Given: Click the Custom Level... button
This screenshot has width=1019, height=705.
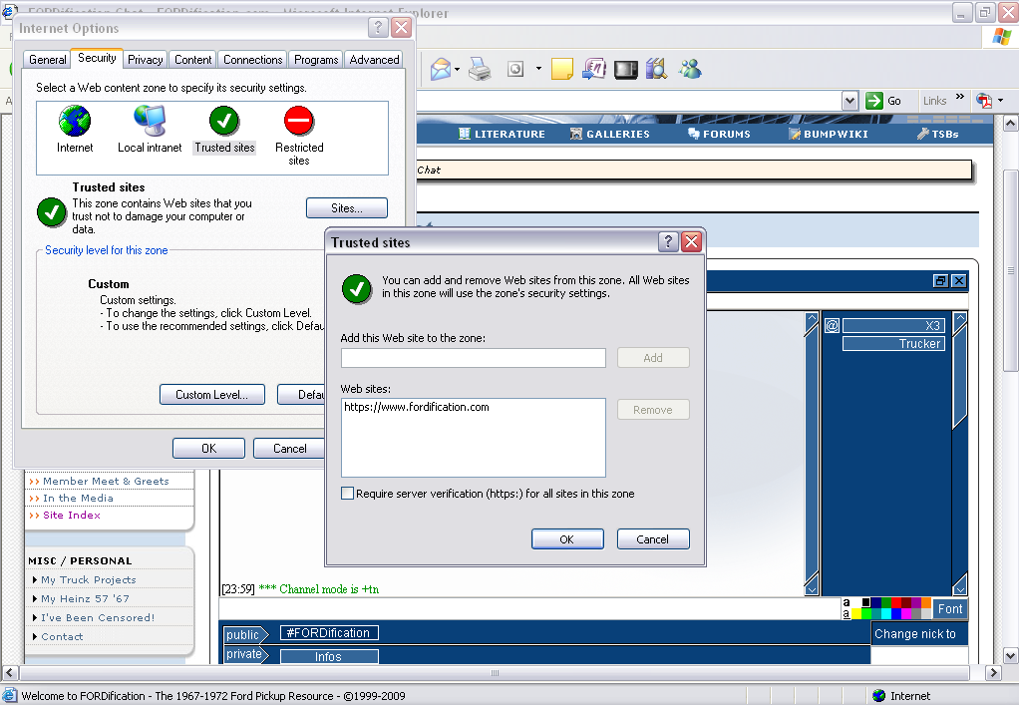Looking at the screenshot, I should coord(211,395).
